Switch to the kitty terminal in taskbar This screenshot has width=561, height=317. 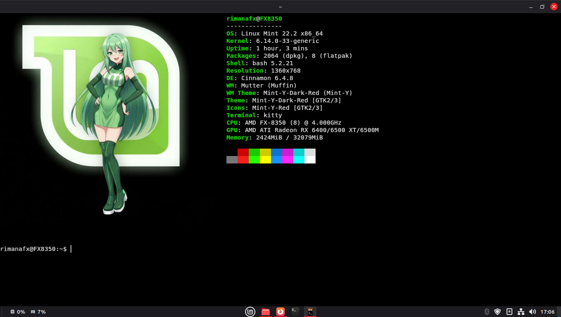(x=310, y=312)
